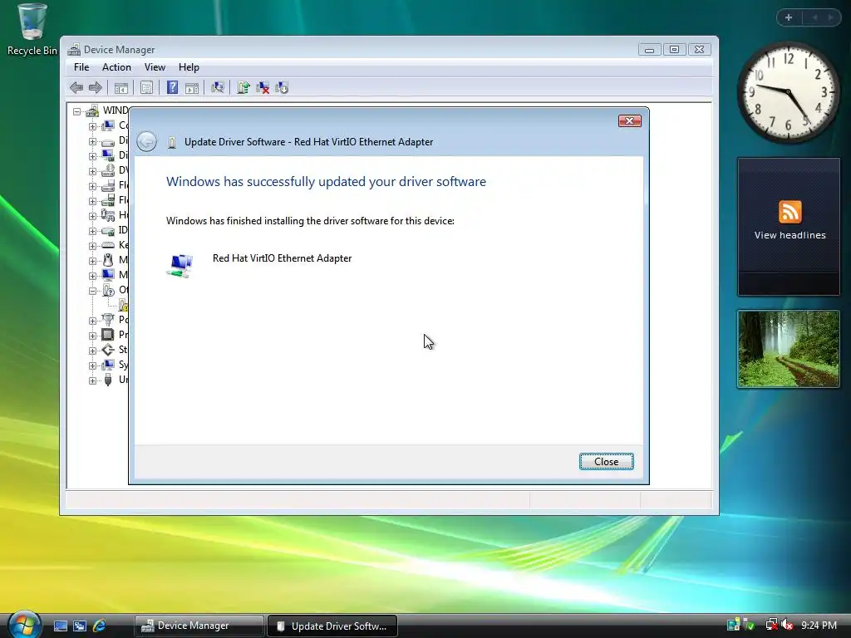Expand the Co (Computer) tree node

pyautogui.click(x=92, y=126)
